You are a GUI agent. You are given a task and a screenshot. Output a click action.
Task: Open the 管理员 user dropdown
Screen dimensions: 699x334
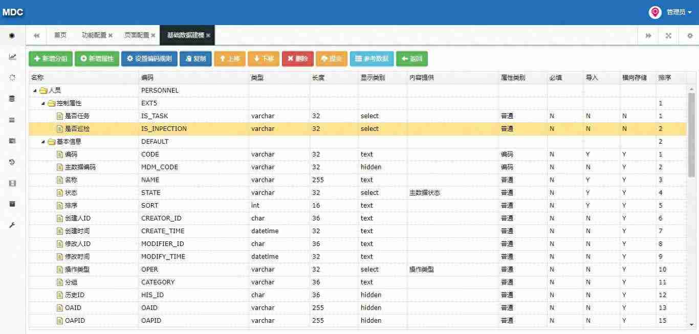point(671,12)
